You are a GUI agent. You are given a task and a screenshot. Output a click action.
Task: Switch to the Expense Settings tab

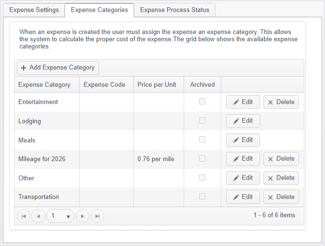tap(34, 10)
